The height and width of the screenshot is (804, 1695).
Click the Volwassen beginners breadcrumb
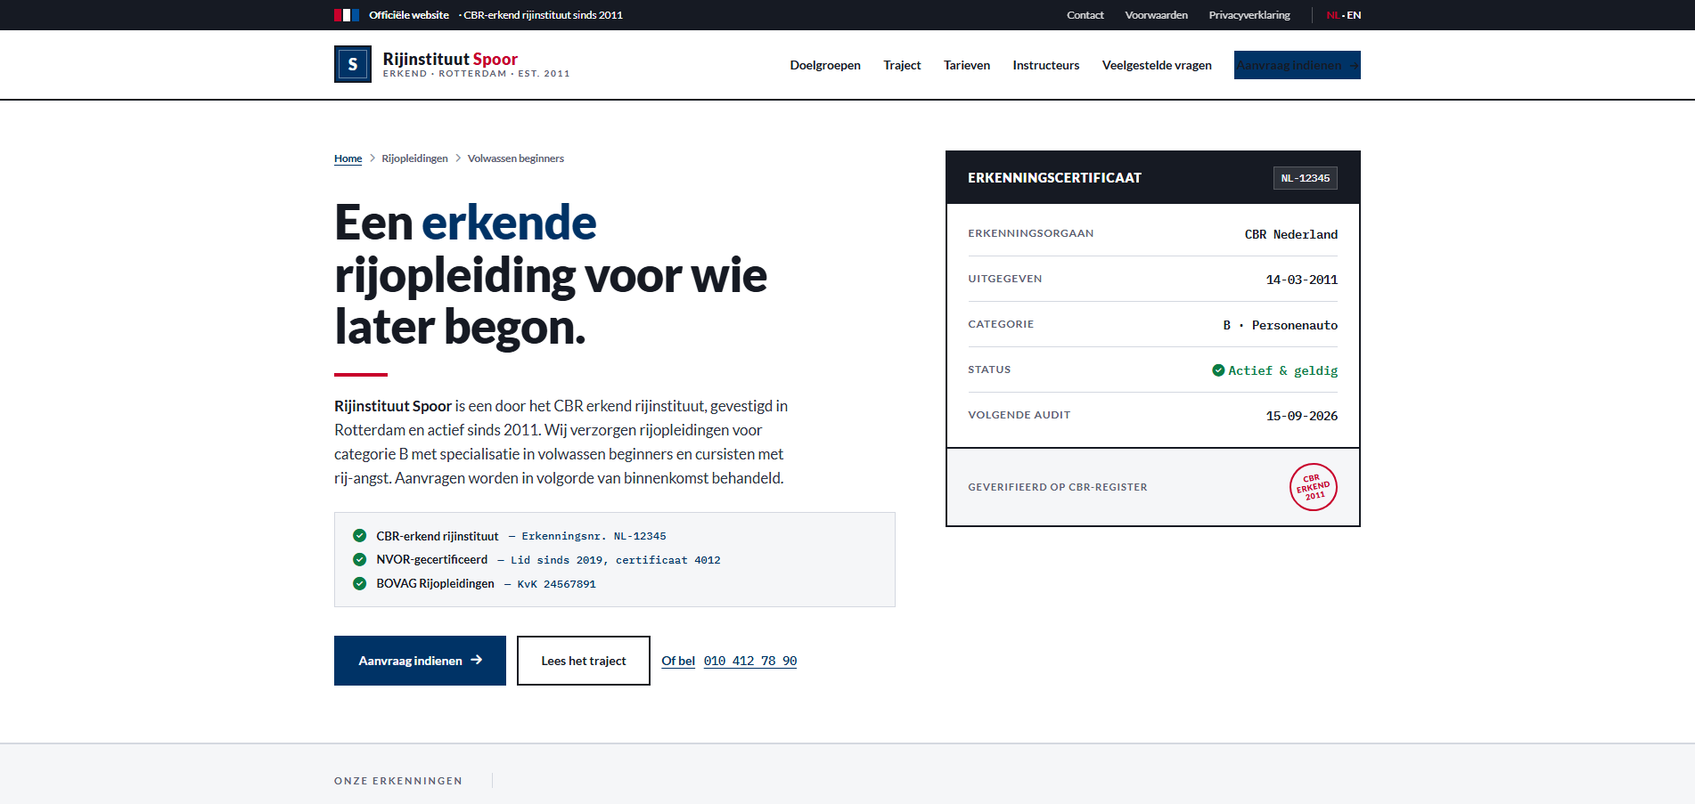[515, 158]
